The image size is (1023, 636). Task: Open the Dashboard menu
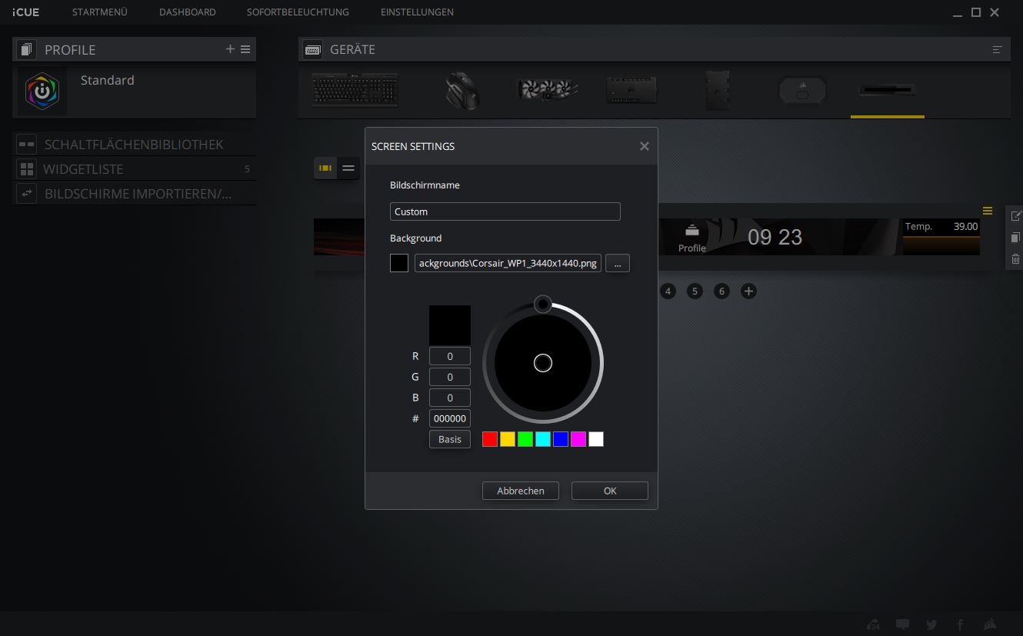click(187, 12)
